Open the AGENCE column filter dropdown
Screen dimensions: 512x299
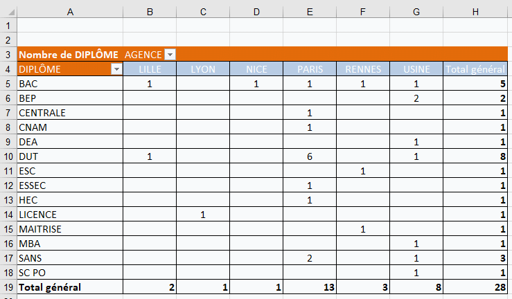point(170,55)
